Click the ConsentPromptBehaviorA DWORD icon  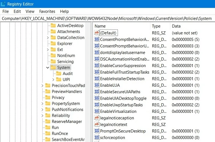97,39
